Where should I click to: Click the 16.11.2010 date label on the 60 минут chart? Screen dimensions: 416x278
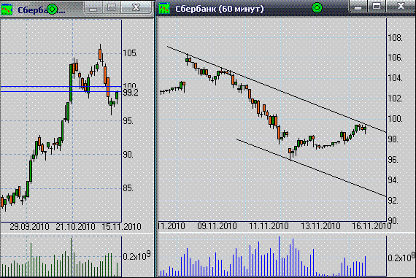[371, 226]
